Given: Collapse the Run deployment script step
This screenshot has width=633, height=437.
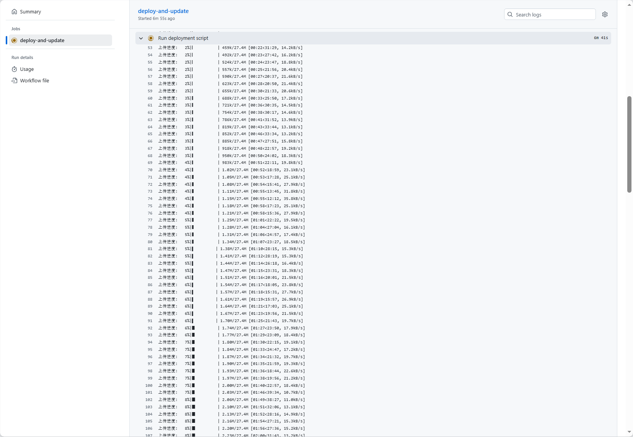Looking at the screenshot, I should point(141,38).
